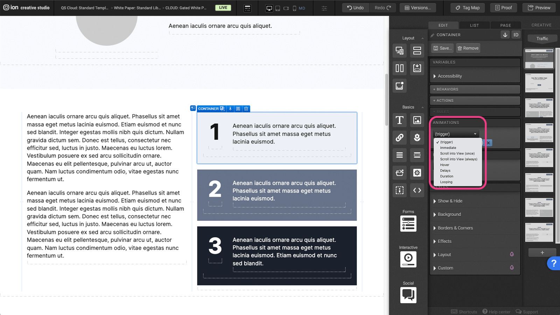Screen dimensions: 560x315
Task: Click the Preview button
Action: click(x=539, y=8)
